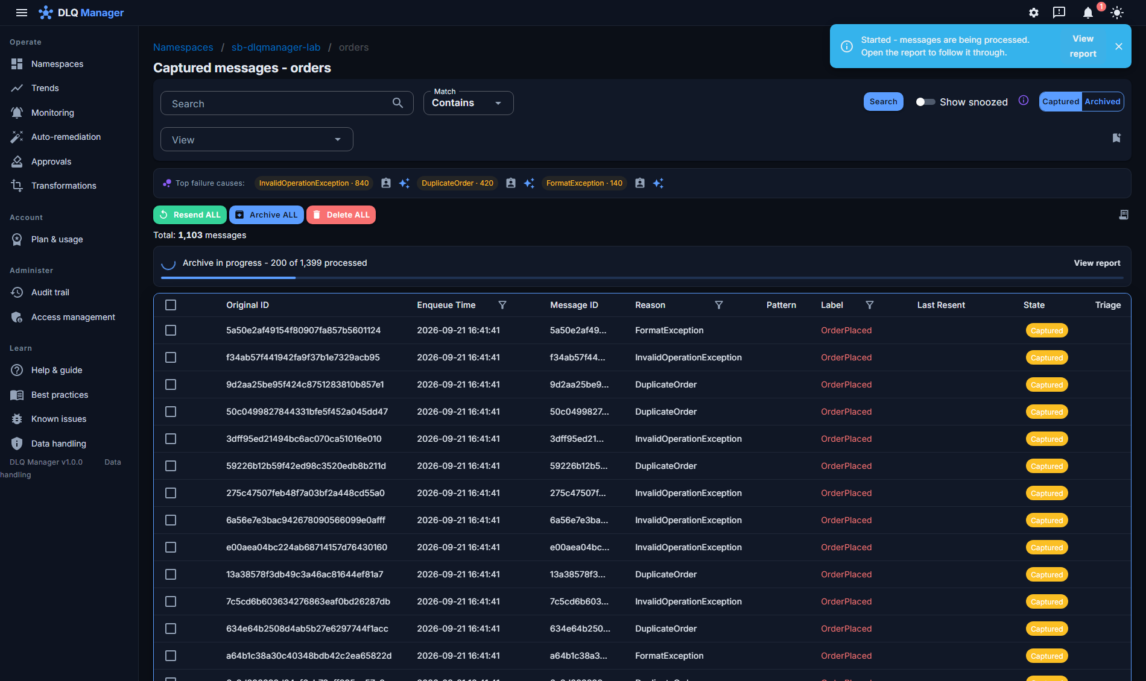Toggle the Show snoozed switch
The image size is (1146, 681).
925,102
